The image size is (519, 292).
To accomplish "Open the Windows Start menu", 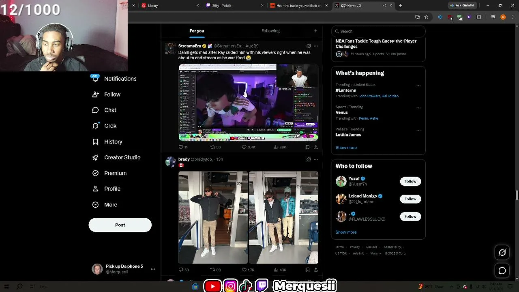I will [x=6, y=286].
